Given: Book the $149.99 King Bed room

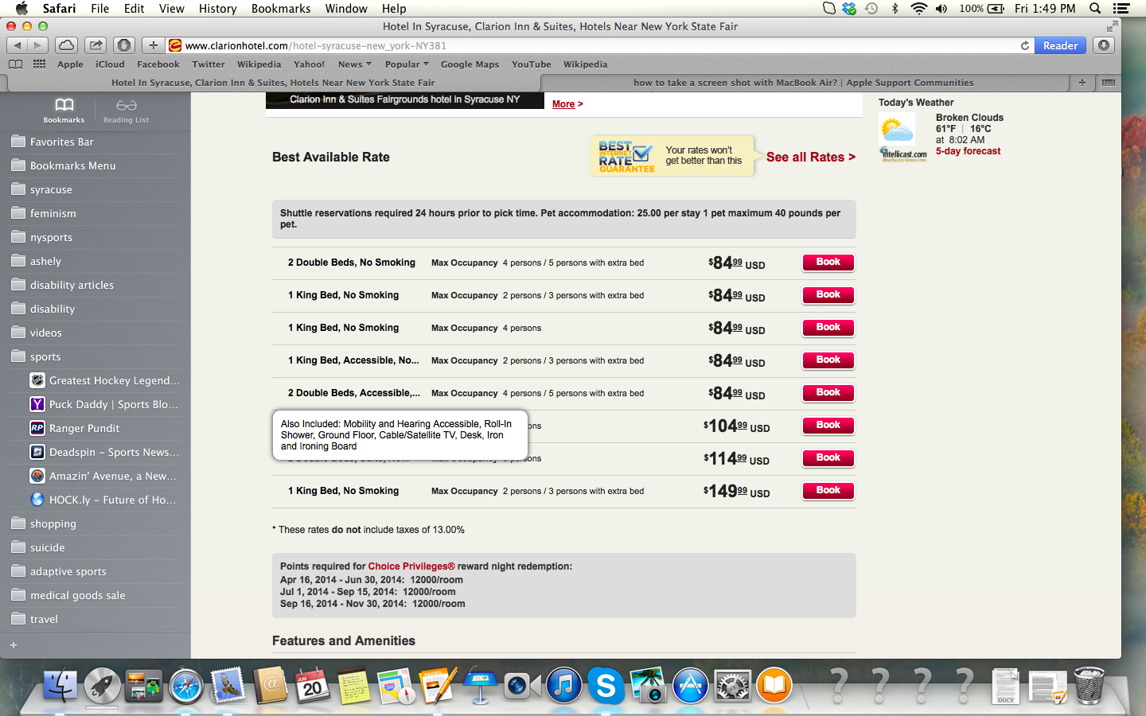Looking at the screenshot, I should (x=828, y=490).
